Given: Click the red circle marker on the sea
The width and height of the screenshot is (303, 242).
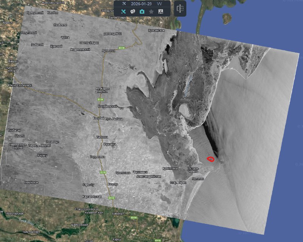Looking at the screenshot, I should [211, 159].
